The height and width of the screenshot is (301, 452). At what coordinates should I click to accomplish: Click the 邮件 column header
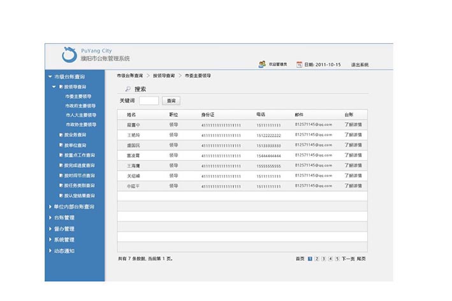299,115
